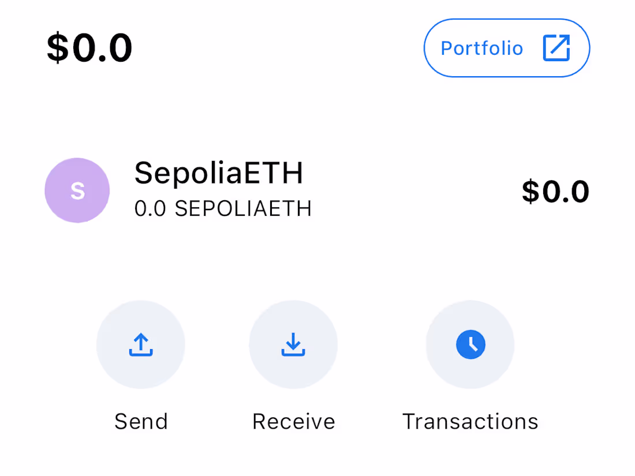
Task: Click the $0.0 value beside SepoliaETH
Action: coord(555,190)
